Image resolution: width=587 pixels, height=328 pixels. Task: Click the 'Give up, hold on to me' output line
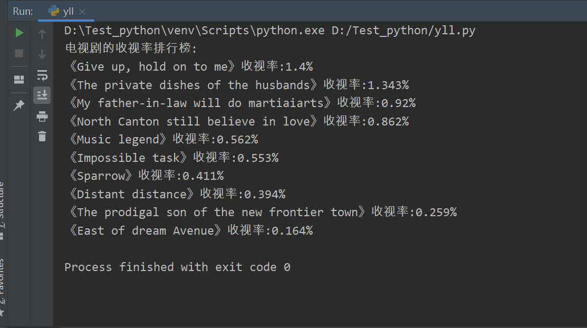point(189,66)
